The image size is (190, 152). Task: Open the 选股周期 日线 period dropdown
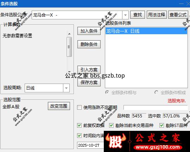pyautogui.click(x=66, y=88)
